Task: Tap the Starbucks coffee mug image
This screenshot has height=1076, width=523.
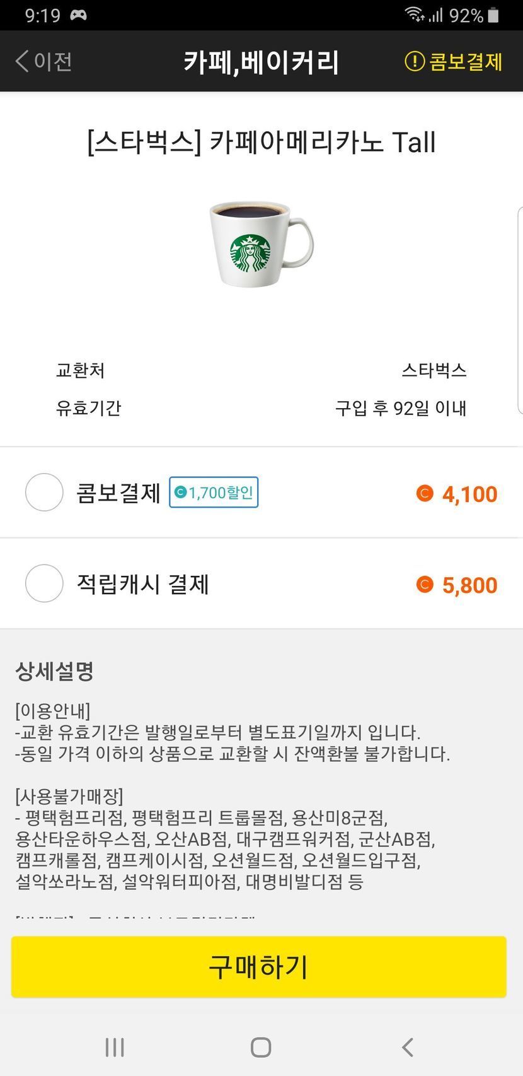Action: [261, 243]
